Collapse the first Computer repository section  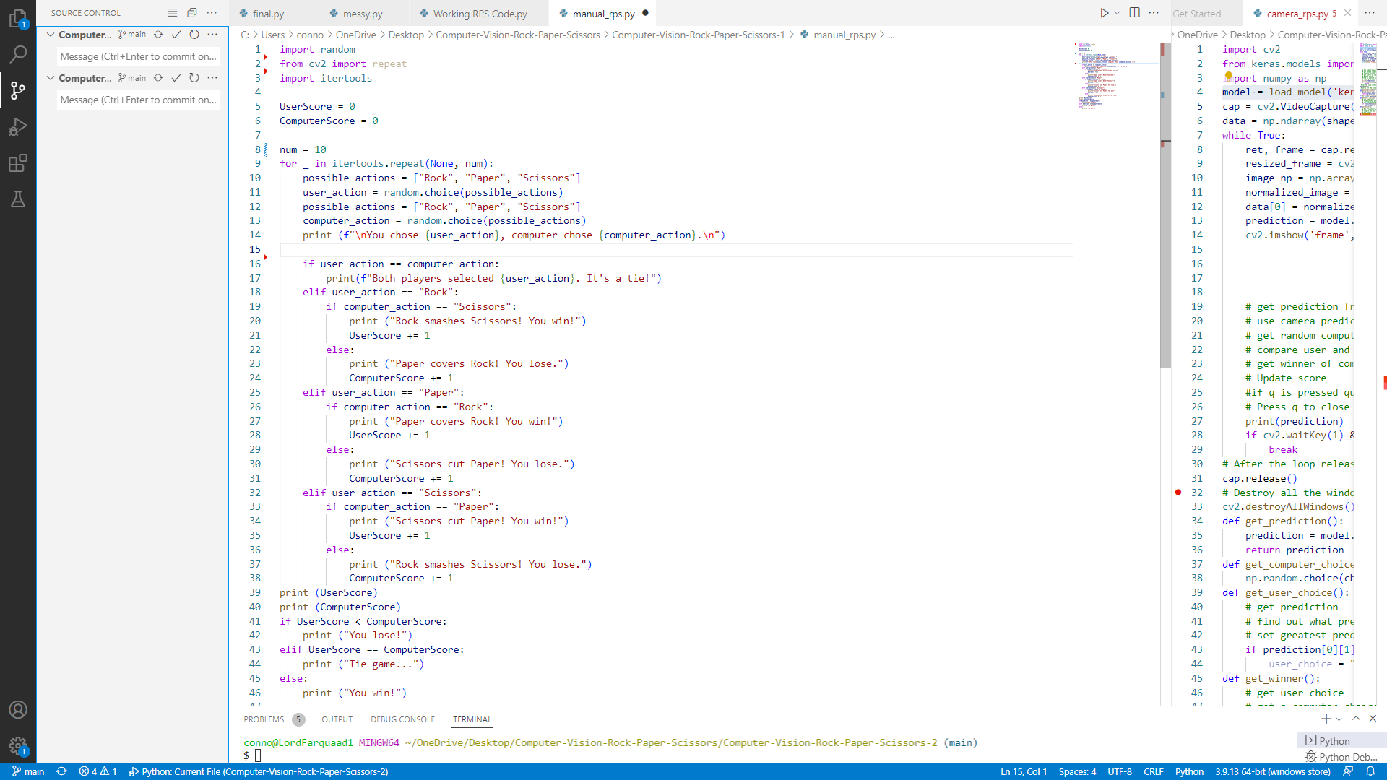[51, 35]
